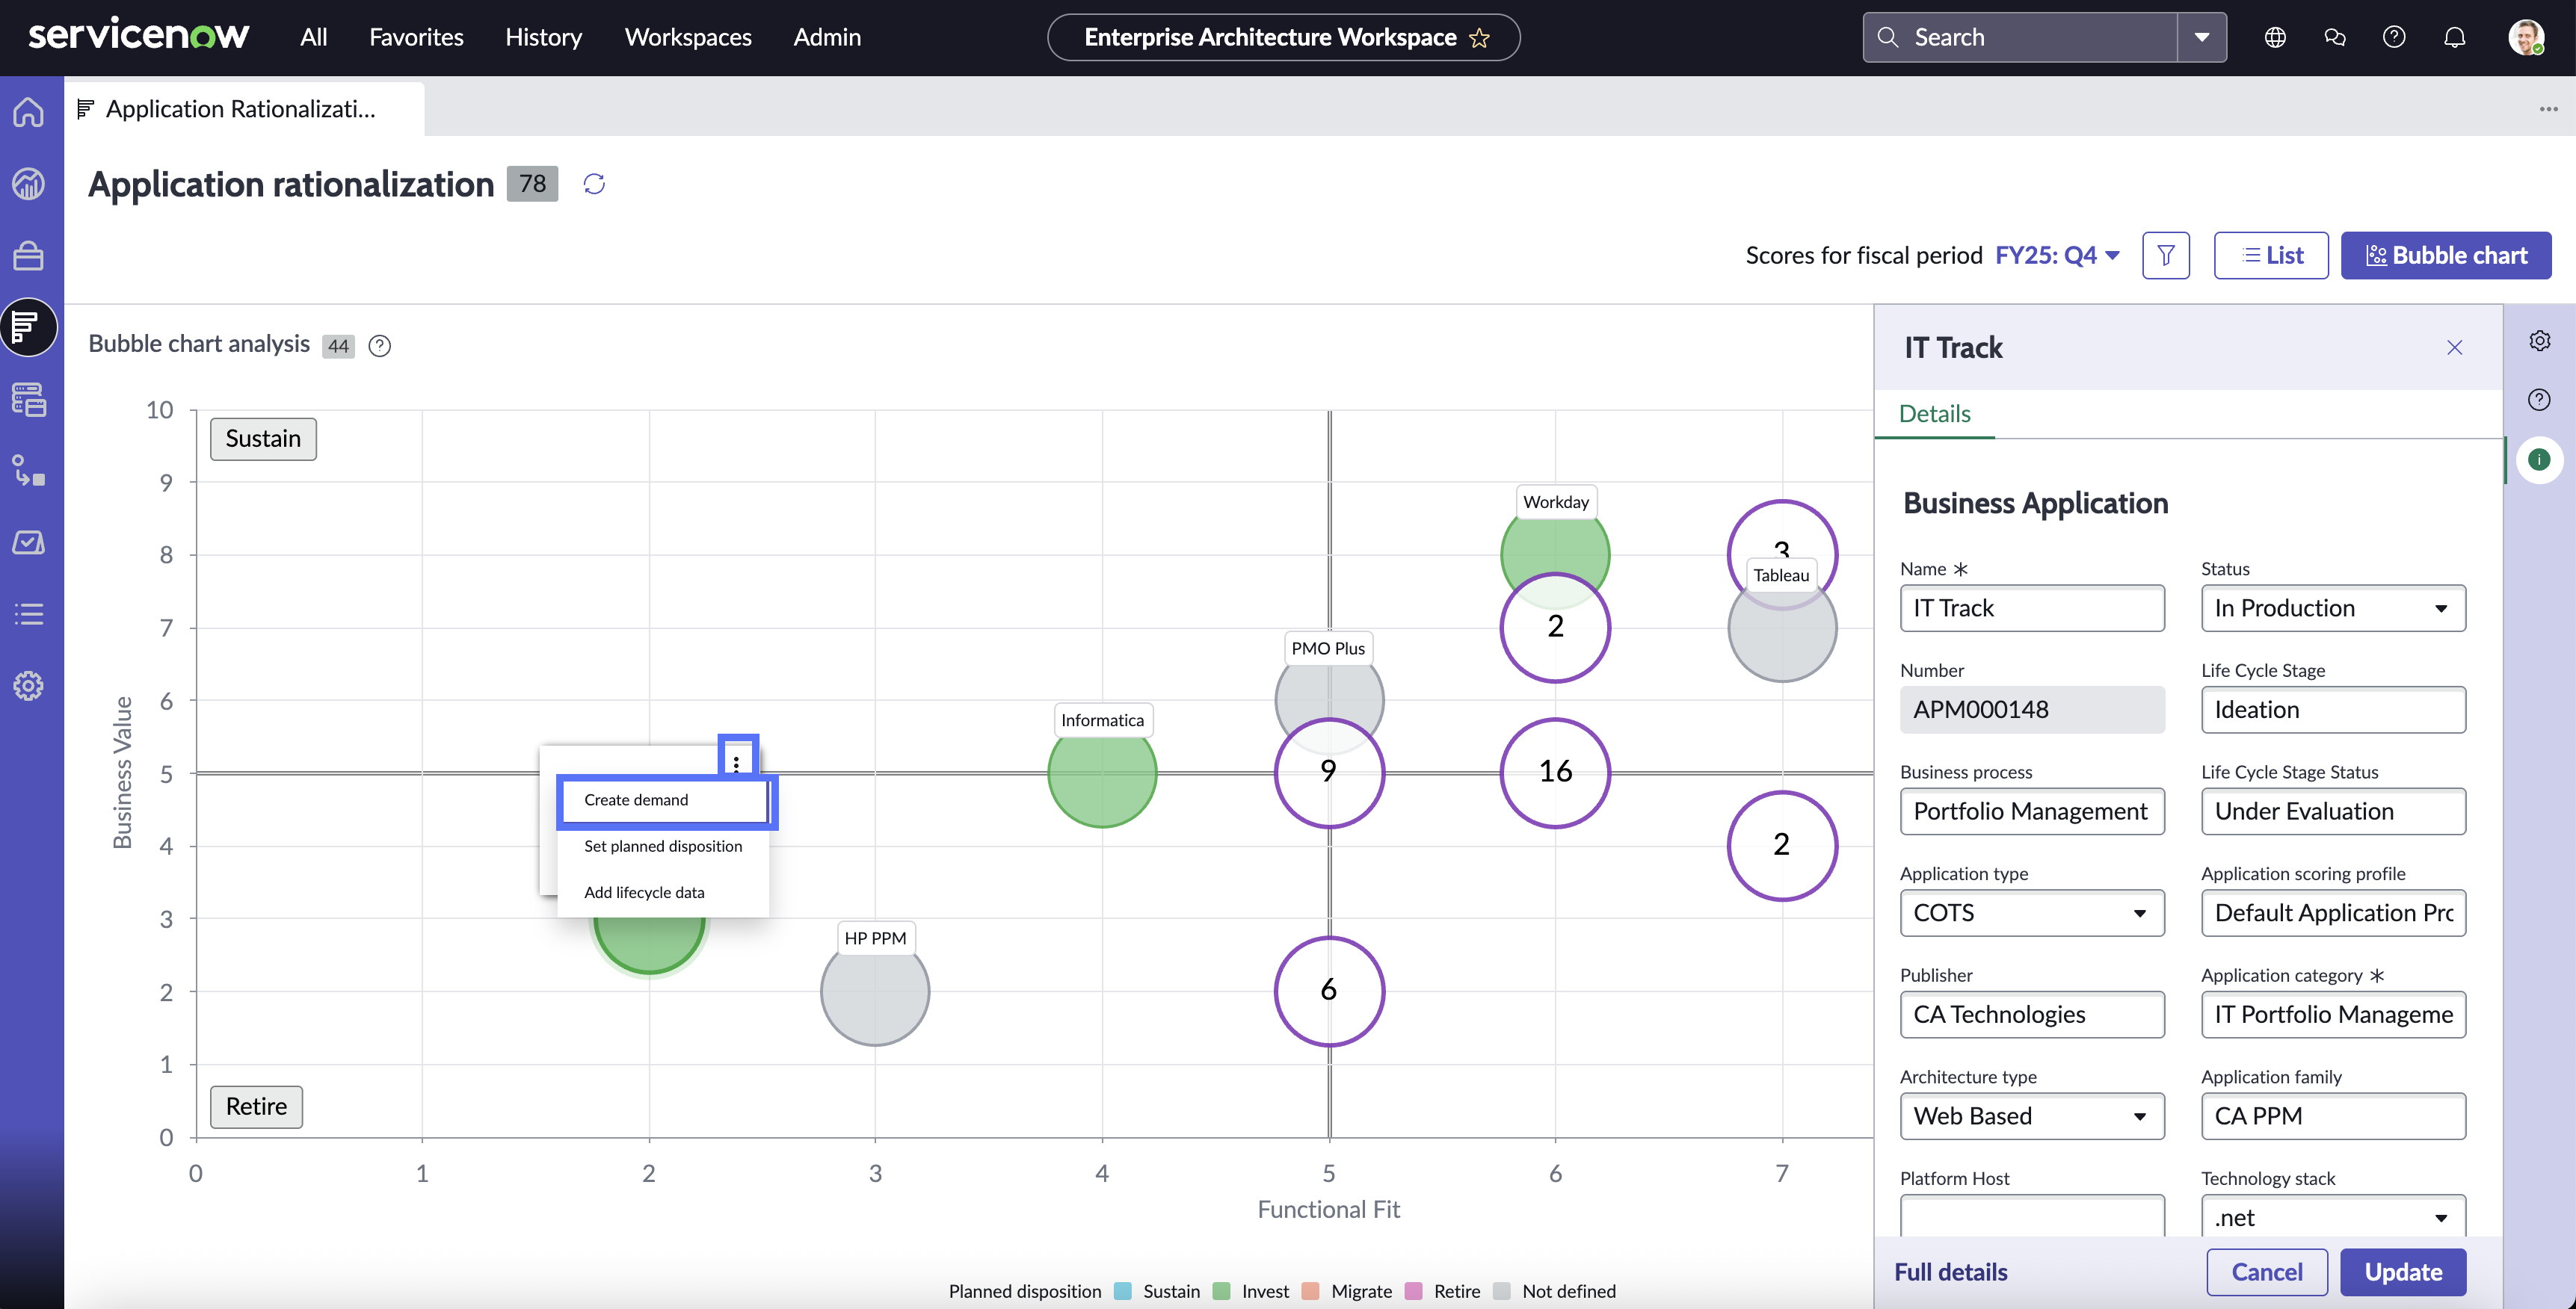Refresh the Application rationalization list

(594, 184)
